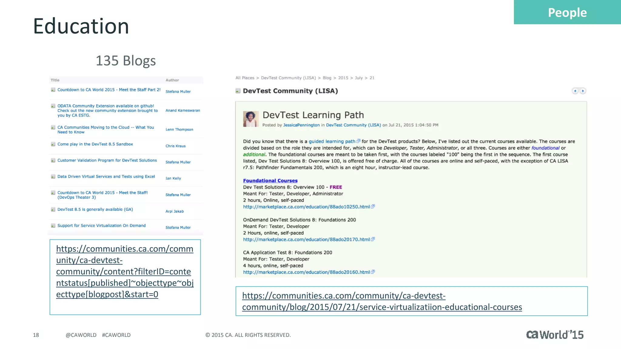Screen dimensions: 621x349
Task: Click blog icon beside ODATA Community Extension post
Action: pyautogui.click(x=53, y=106)
